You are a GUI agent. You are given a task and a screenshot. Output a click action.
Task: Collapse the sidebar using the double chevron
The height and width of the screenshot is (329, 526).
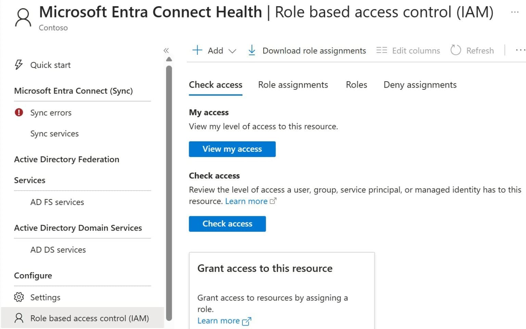tap(166, 50)
